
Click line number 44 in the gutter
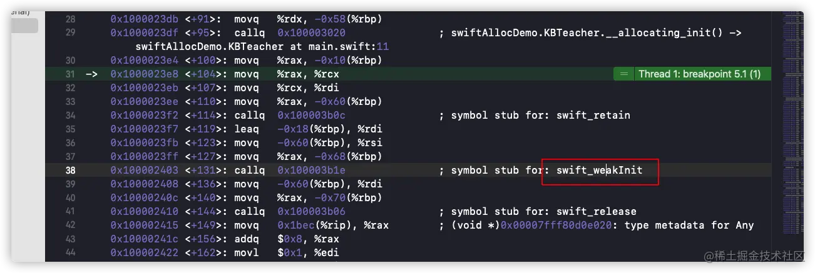[70, 252]
